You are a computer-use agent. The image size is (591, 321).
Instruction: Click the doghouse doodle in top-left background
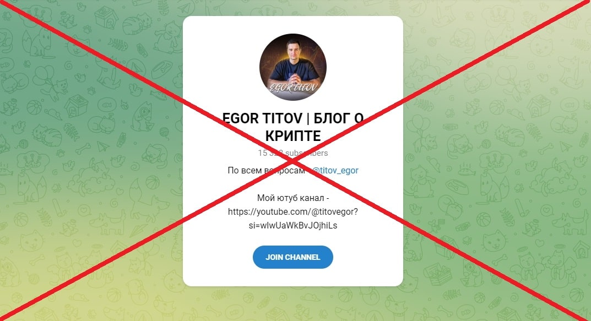(106, 18)
